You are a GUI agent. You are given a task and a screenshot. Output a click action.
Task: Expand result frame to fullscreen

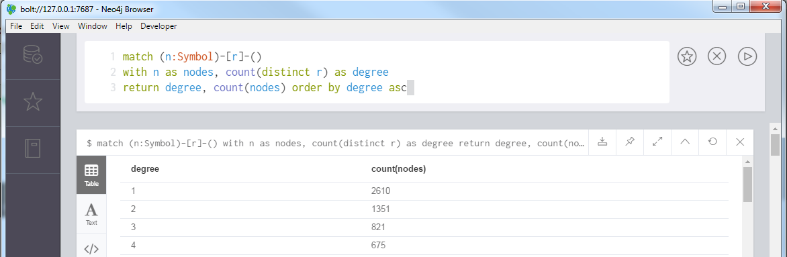pos(657,142)
